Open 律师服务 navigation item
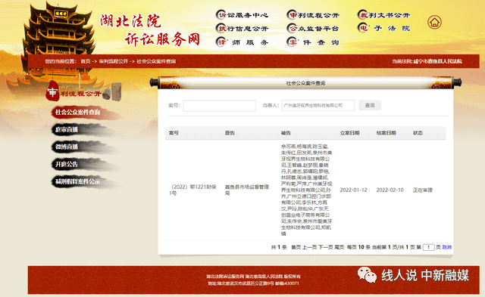Image resolution: width=485 pixels, height=297 pixels. tap(242, 42)
